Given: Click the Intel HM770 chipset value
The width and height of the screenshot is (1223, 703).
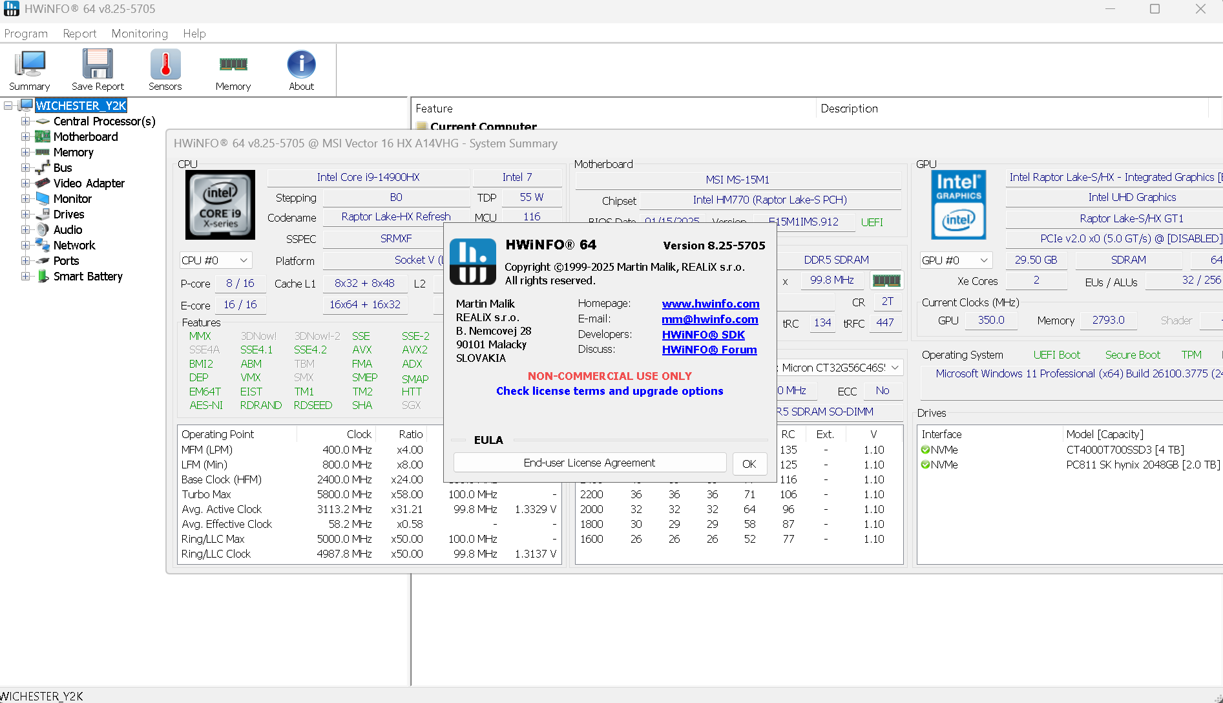Looking at the screenshot, I should tap(770, 200).
